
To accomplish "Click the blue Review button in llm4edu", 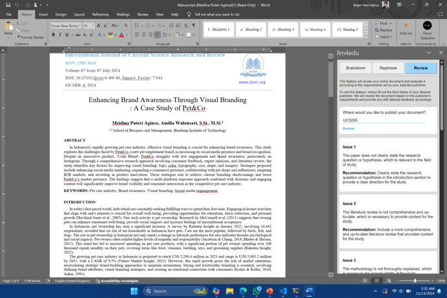I will 421,68.
